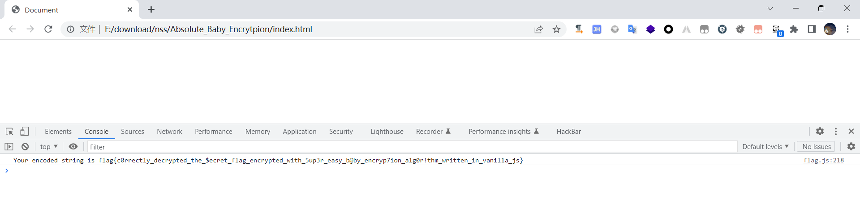Click the inspect element picker icon
Viewport: 860px width, 199px height.
[x=9, y=131]
